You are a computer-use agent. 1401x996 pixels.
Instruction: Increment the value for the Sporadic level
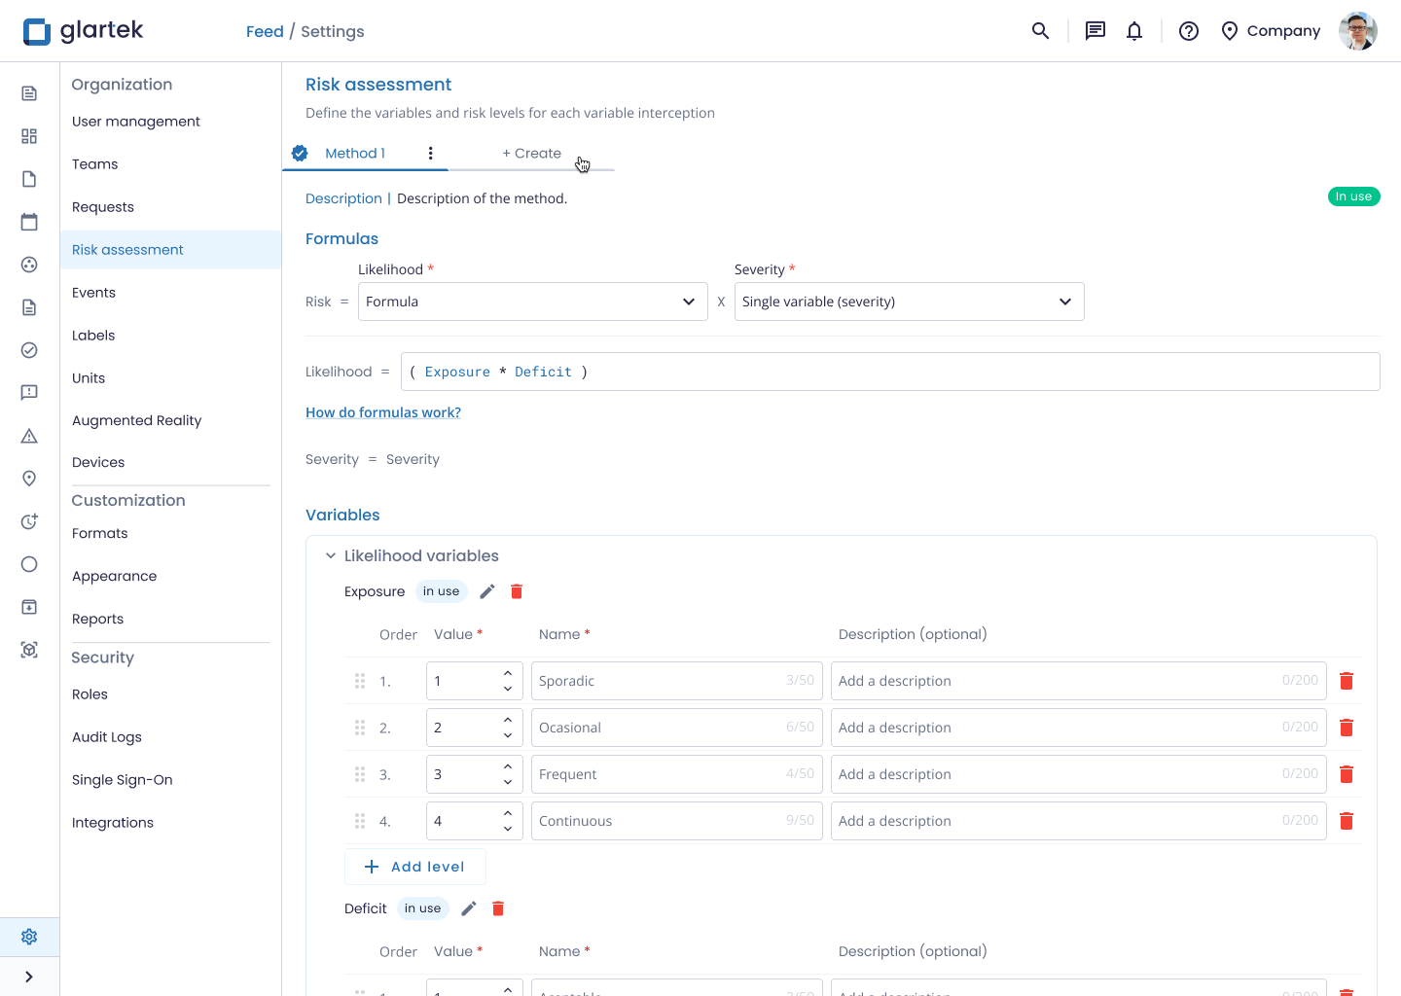pos(508,673)
